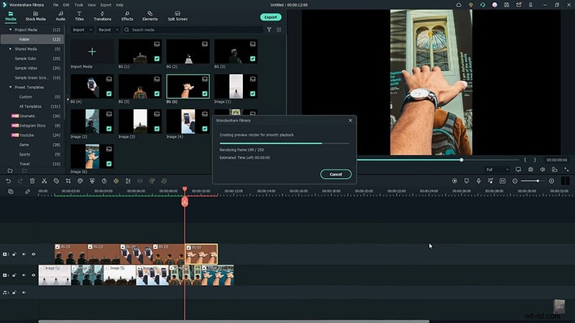
Task: Click the timeline zoom slider
Action: pyautogui.click(x=533, y=181)
